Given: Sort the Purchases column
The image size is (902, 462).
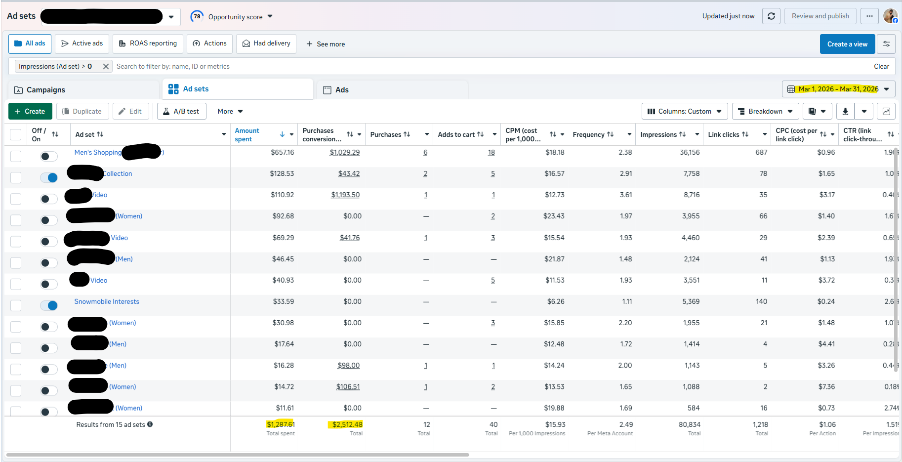Looking at the screenshot, I should tap(407, 134).
